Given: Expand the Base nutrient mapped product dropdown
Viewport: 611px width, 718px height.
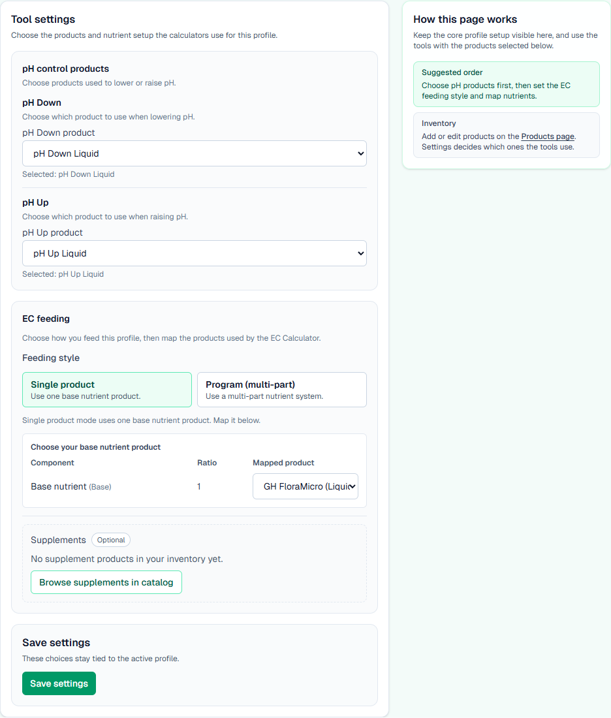Looking at the screenshot, I should [305, 486].
